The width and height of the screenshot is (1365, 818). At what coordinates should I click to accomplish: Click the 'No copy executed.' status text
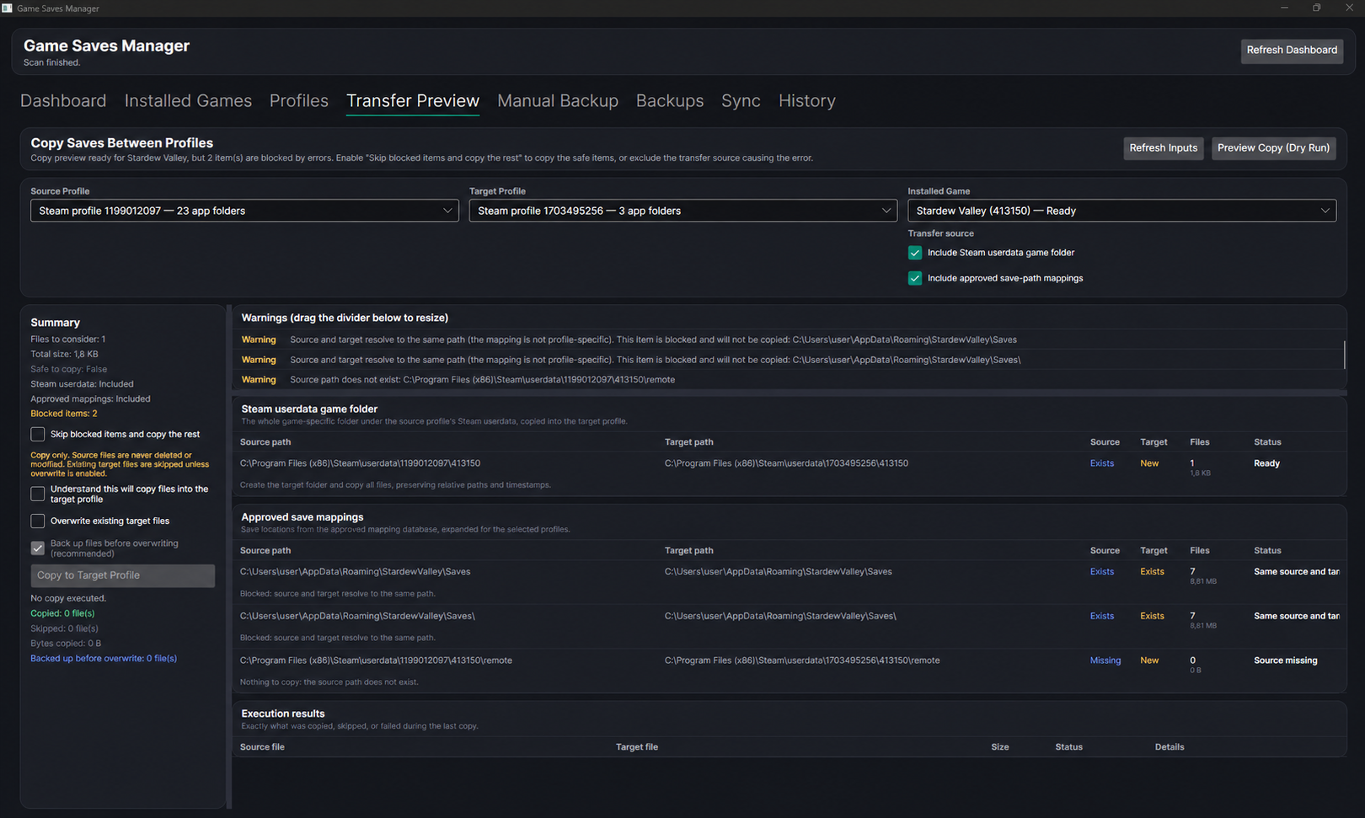coord(68,599)
